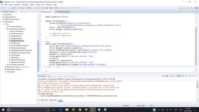
Task: Open the Navigate menu
Action: [25, 5]
